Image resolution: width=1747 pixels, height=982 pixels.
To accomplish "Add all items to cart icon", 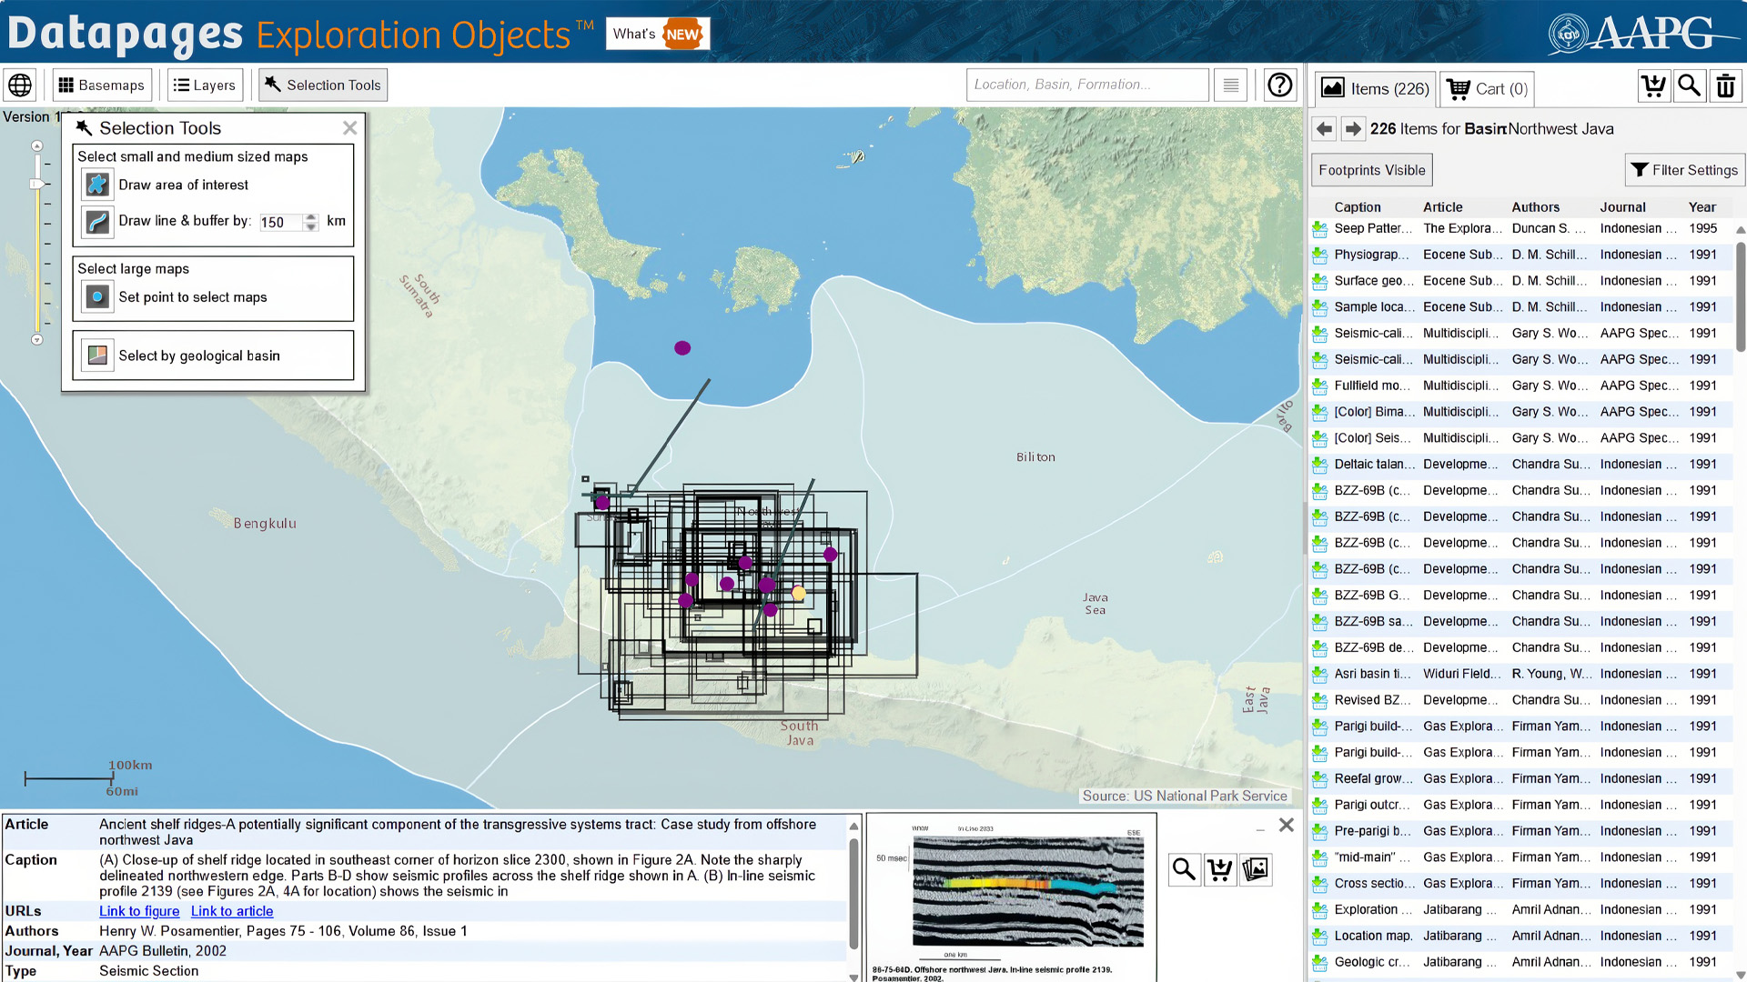I will 1653,86.
